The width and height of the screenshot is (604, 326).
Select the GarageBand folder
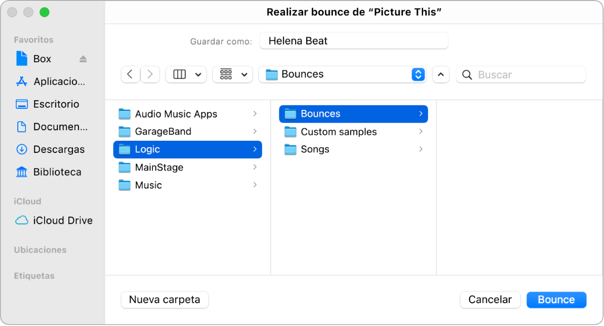coord(163,132)
